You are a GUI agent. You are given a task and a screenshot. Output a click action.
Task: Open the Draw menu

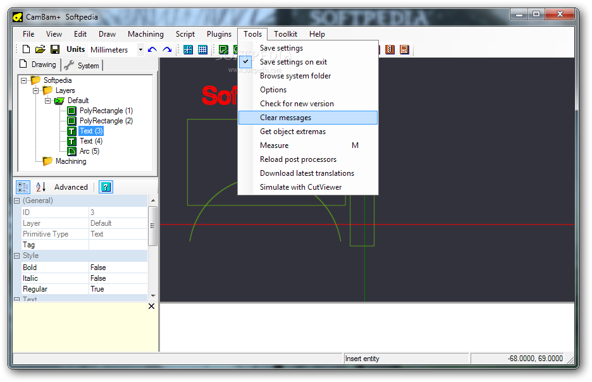(108, 34)
